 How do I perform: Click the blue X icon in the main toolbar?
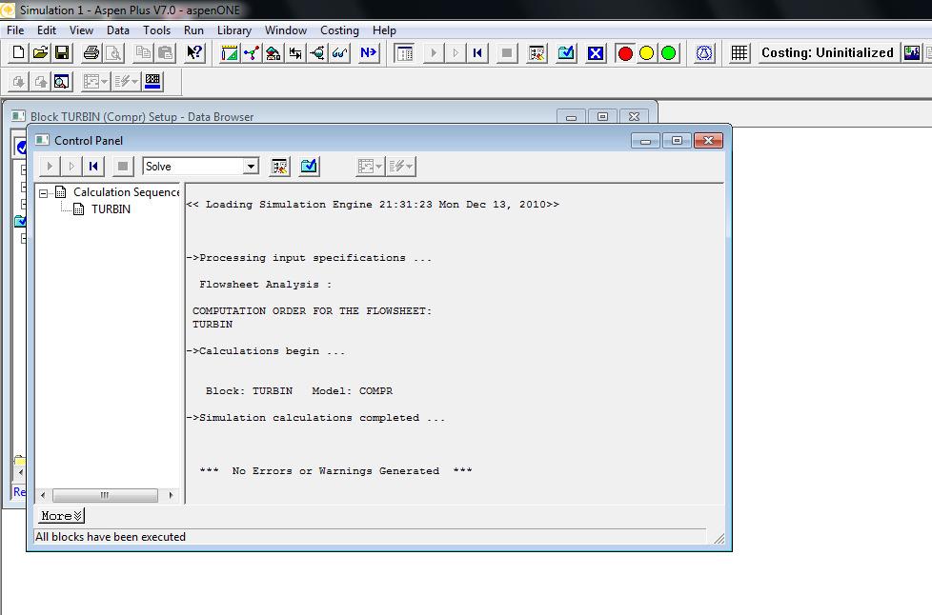596,52
